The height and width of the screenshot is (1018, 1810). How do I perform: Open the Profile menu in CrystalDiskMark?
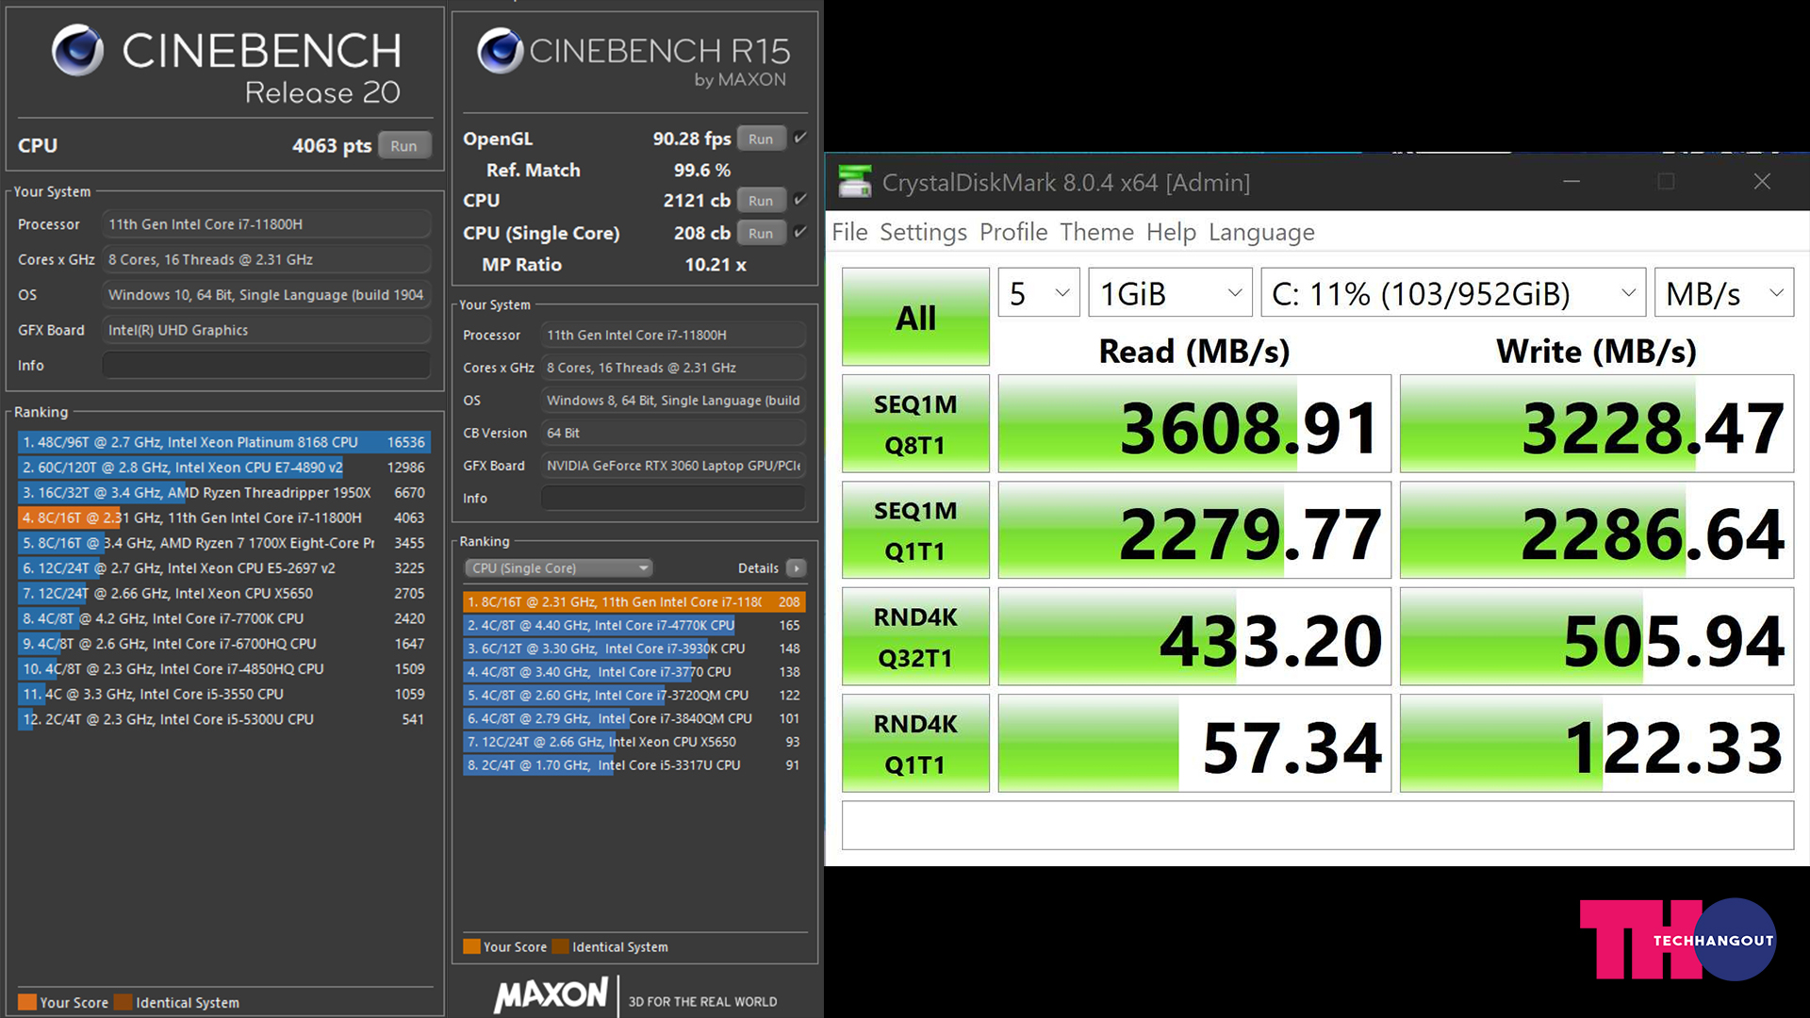[1013, 232]
